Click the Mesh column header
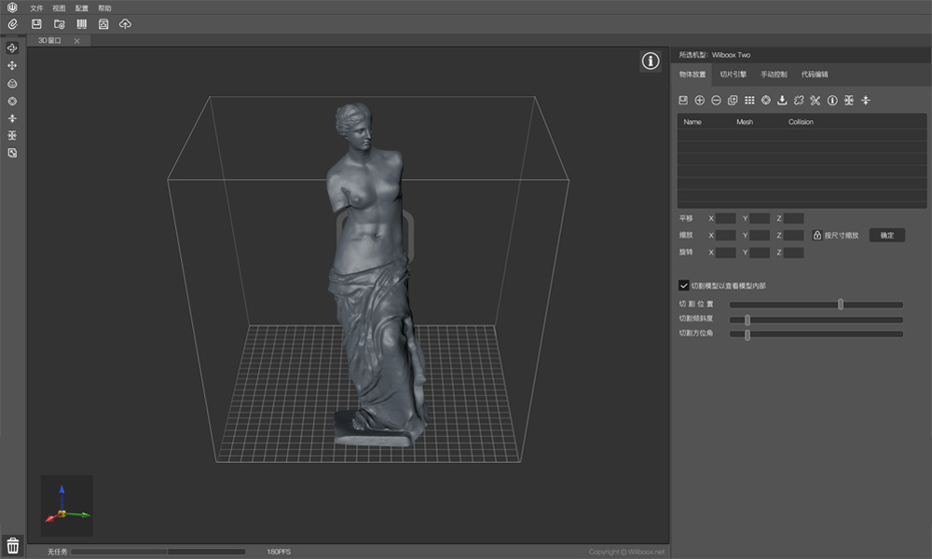The image size is (932, 559). pos(745,122)
